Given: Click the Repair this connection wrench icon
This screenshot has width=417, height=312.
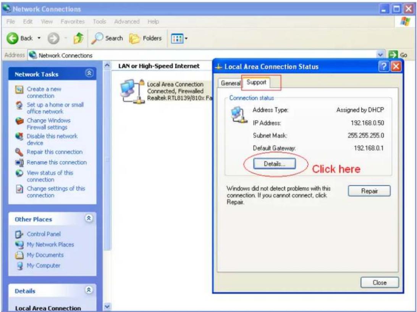Looking at the screenshot, I should [19, 152].
